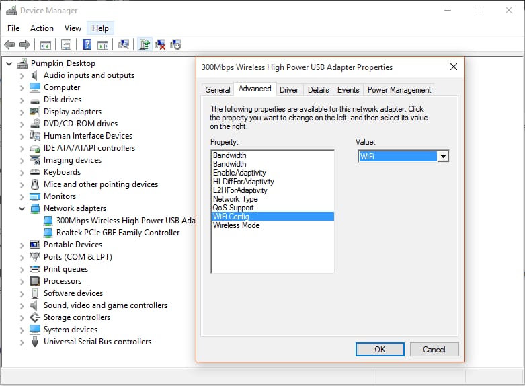Image resolution: width=525 pixels, height=386 pixels.
Task: Click the OK button
Action: 380,350
